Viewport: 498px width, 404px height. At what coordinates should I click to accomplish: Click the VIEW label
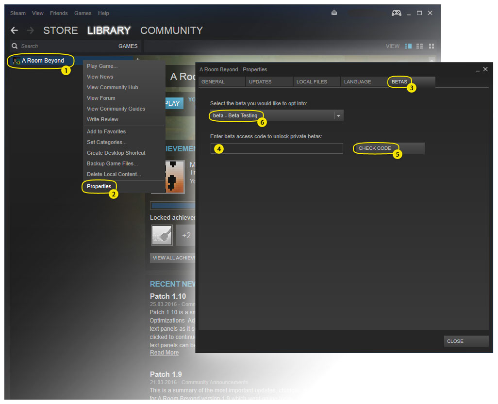tap(393, 46)
